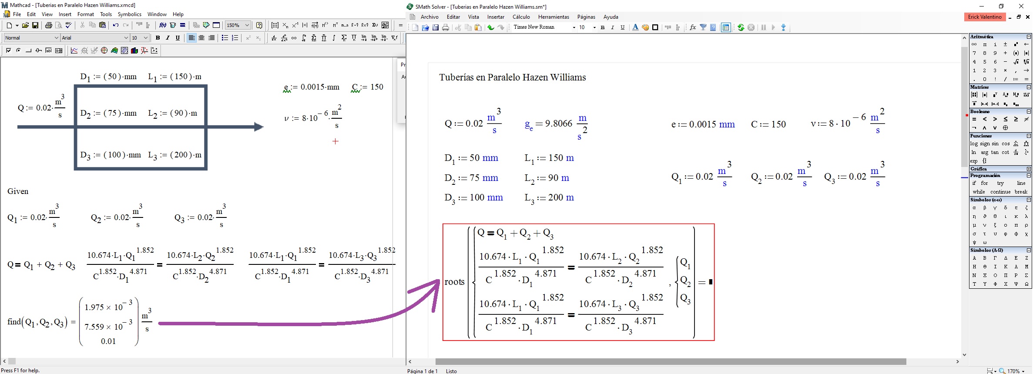Open the Mathcad 150% zoom dropdown
The width and height of the screenshot is (1033, 374).
(247, 25)
